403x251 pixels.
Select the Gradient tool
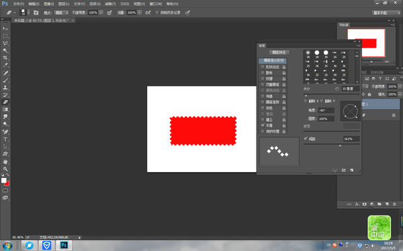coord(5,109)
